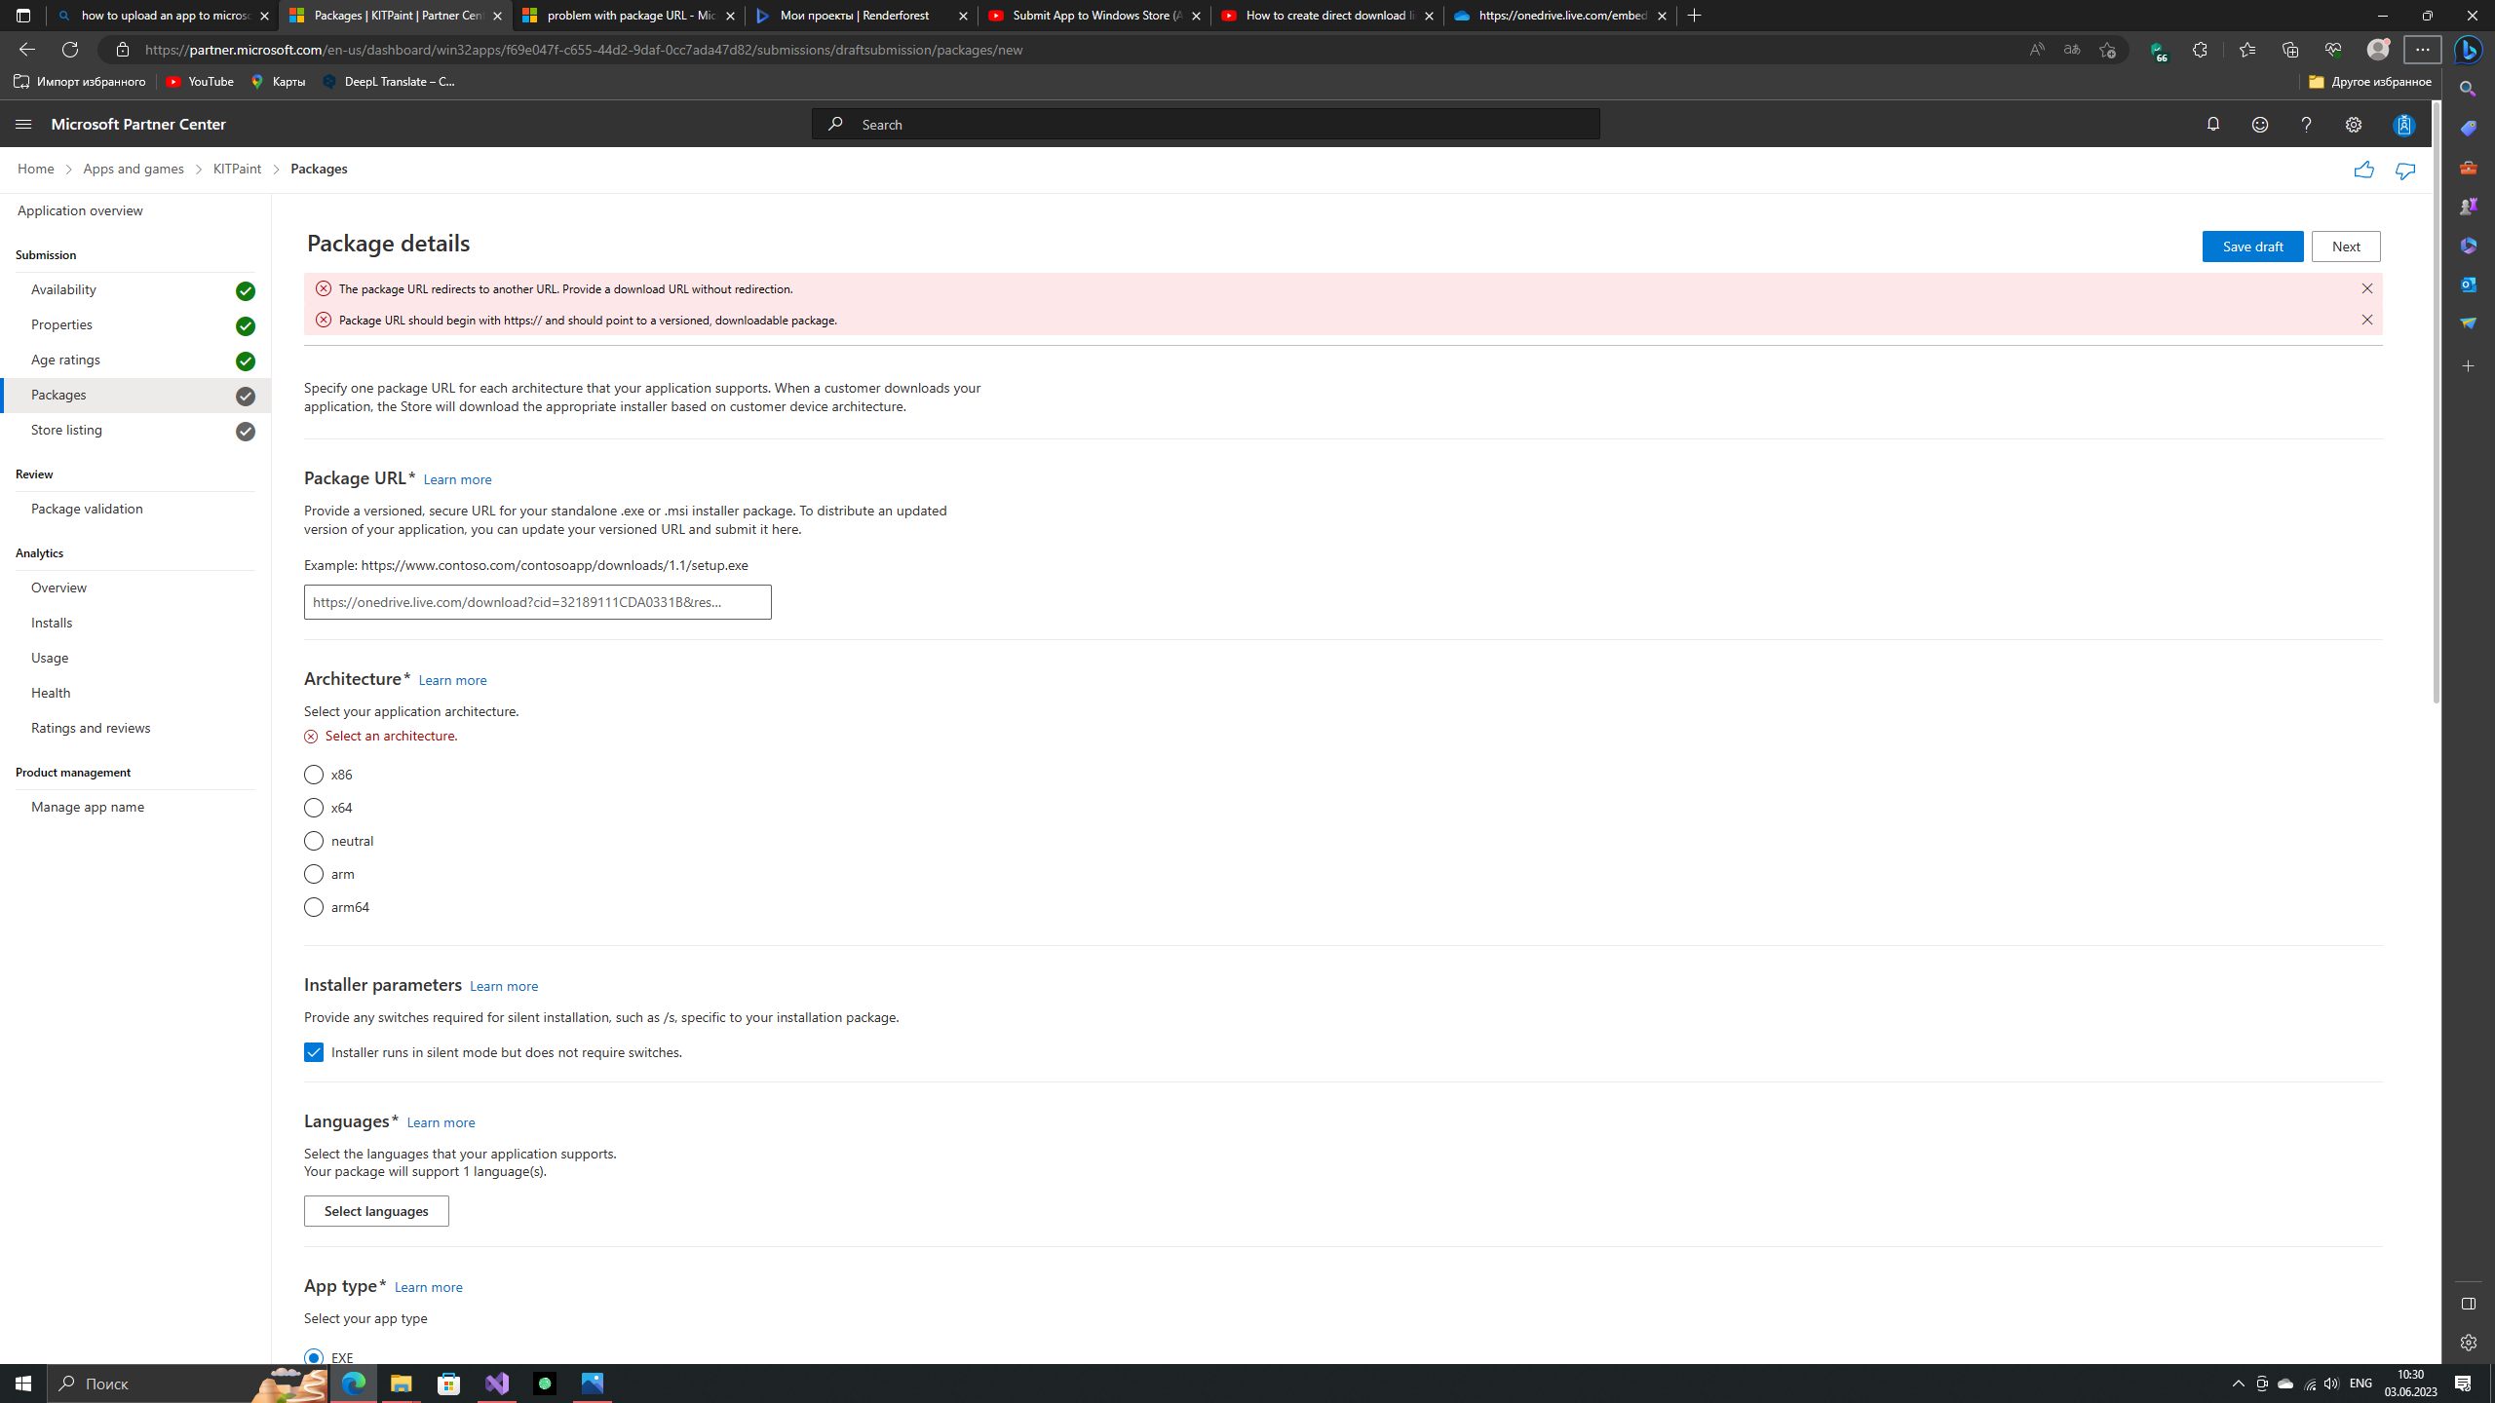
Task: Click the browser extensions puzzle icon
Action: point(2200,49)
